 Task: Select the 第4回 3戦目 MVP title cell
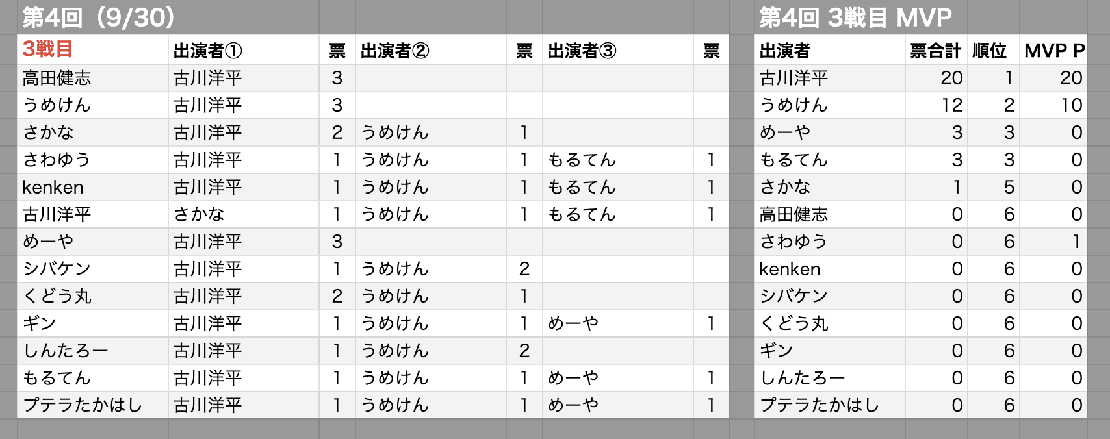tap(855, 18)
